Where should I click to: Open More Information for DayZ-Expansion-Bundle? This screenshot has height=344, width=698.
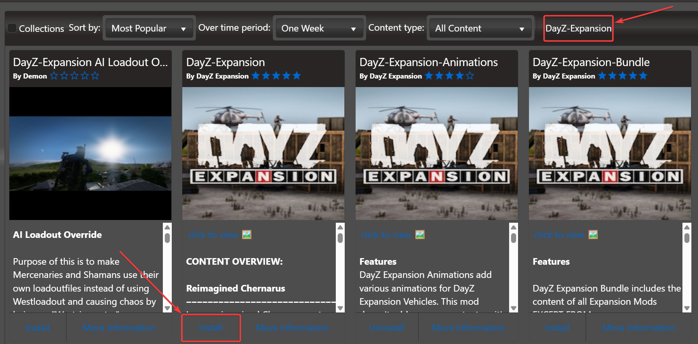click(x=639, y=328)
